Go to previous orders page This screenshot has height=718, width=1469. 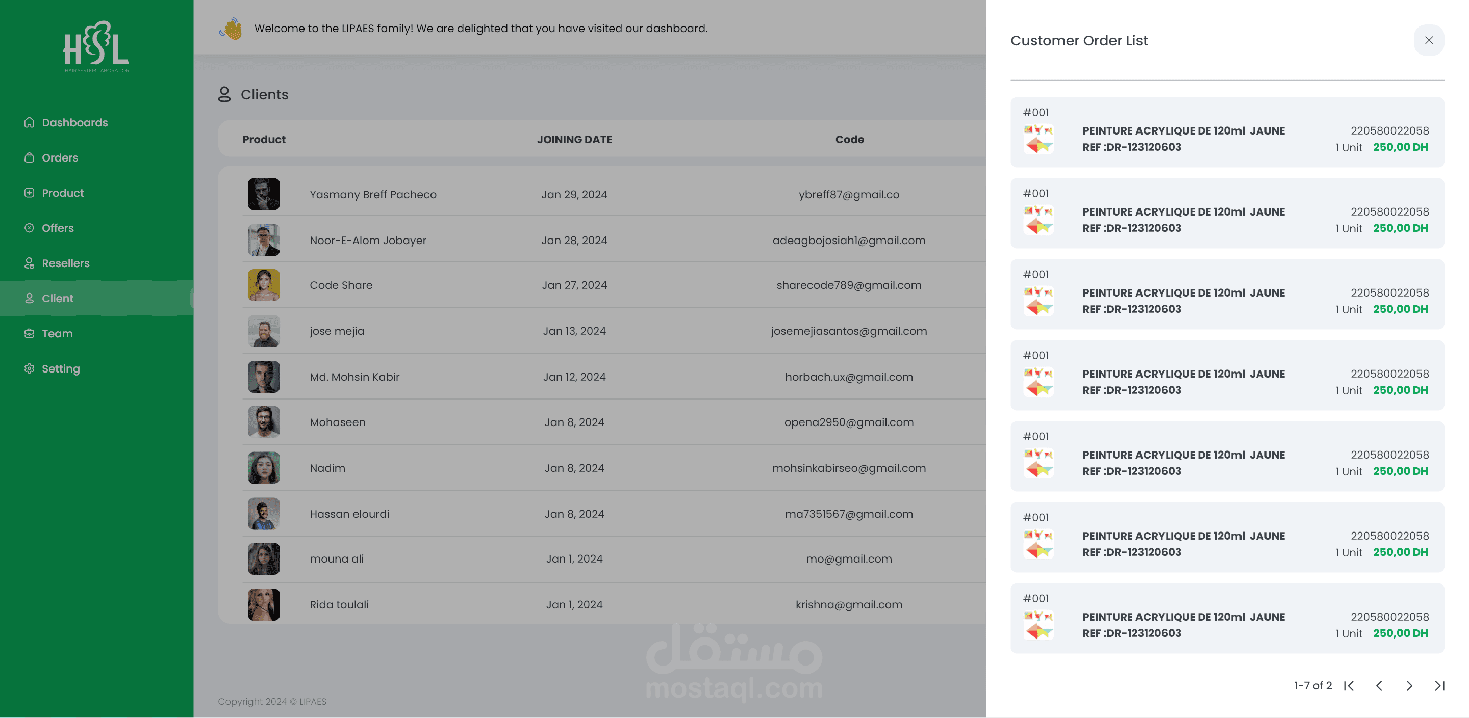coord(1379,685)
